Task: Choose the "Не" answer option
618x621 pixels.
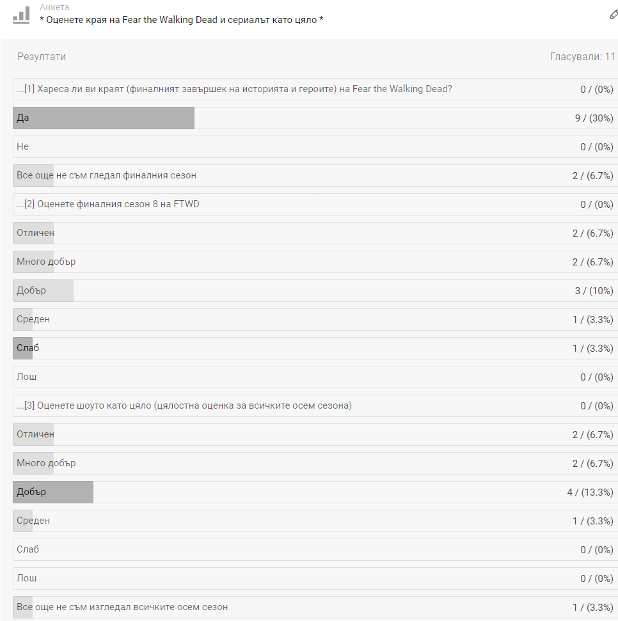Action: [23, 146]
